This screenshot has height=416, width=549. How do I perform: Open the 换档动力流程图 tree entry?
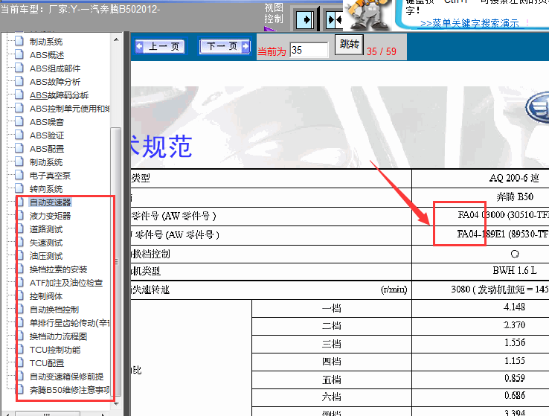(58, 336)
